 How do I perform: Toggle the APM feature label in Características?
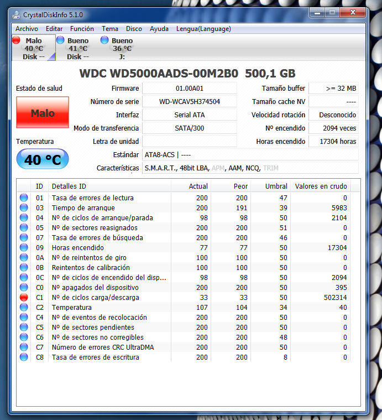click(x=218, y=168)
